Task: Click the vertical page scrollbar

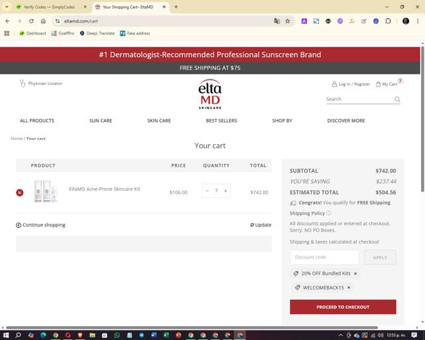Action: [422, 120]
